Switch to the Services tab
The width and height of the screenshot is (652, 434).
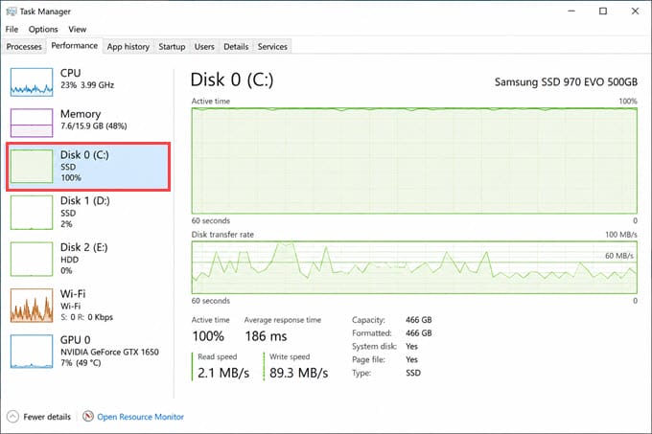pos(272,47)
